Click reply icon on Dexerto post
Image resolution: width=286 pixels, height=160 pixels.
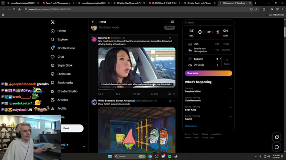(x=100, y=94)
